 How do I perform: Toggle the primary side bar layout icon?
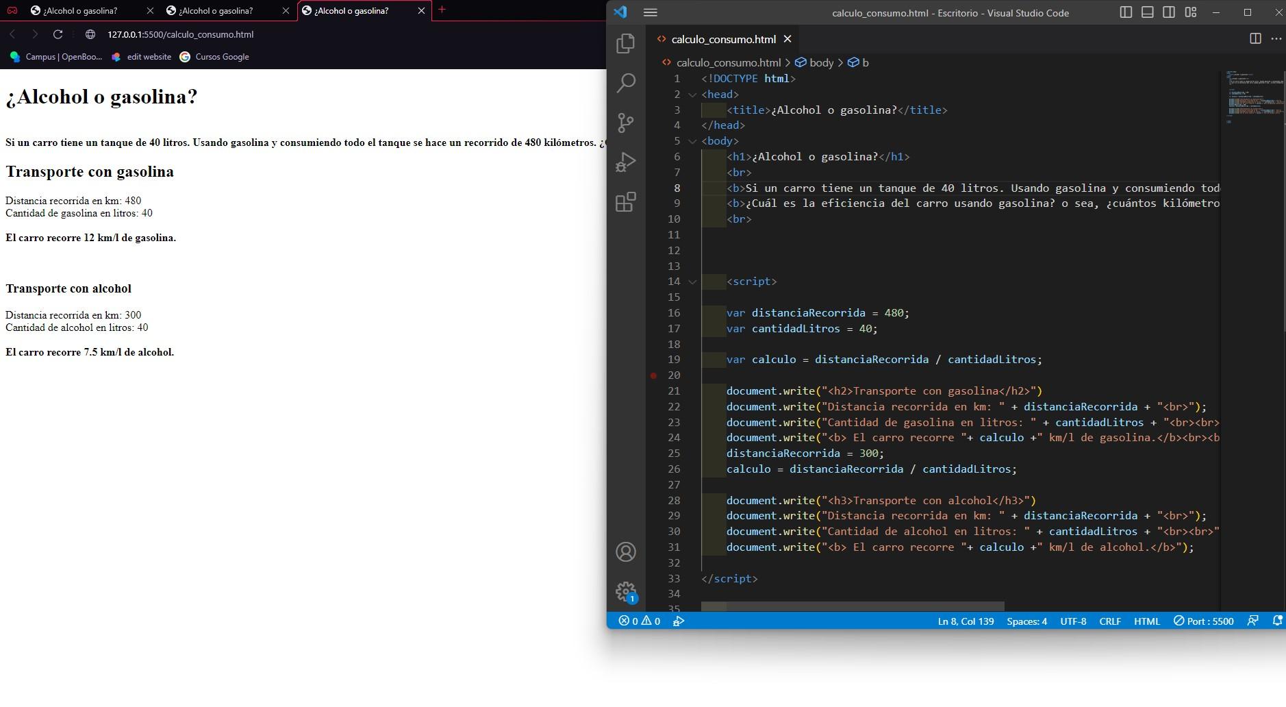pyautogui.click(x=1125, y=12)
